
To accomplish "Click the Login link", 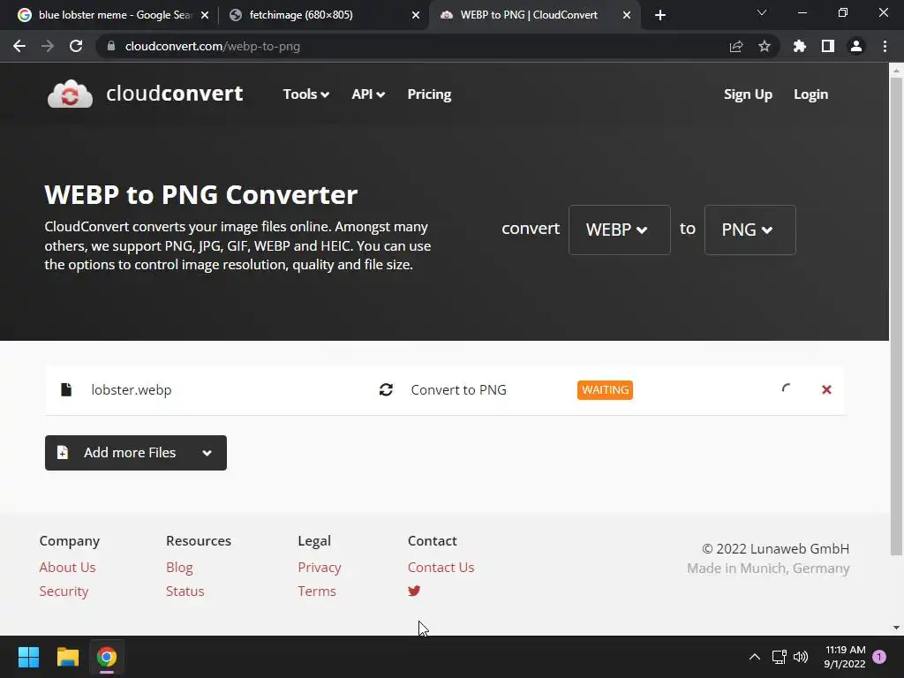I will pos(810,94).
